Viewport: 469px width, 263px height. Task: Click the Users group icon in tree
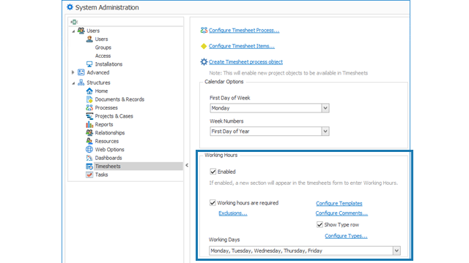click(81, 31)
